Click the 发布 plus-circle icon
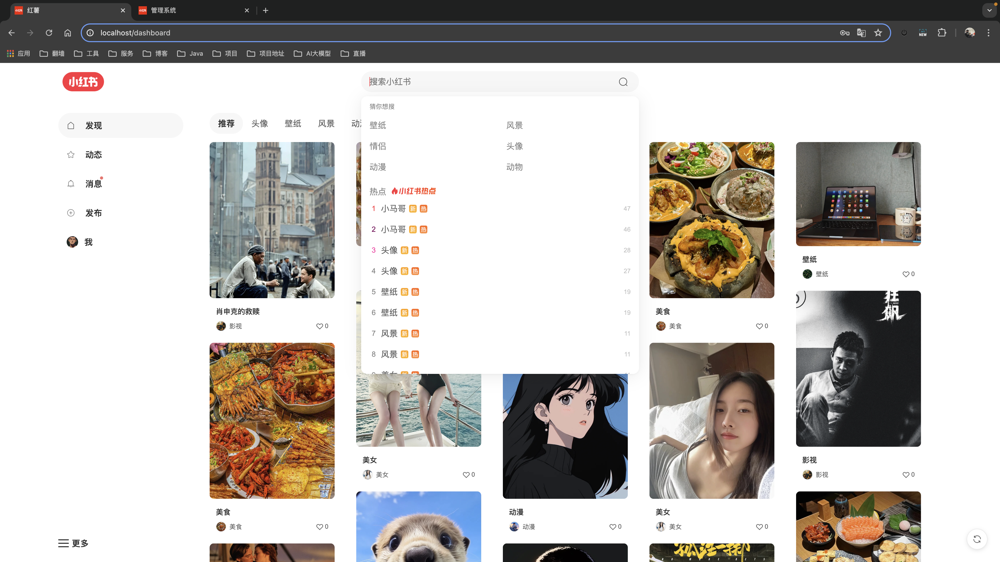The image size is (1000, 562). (71, 213)
